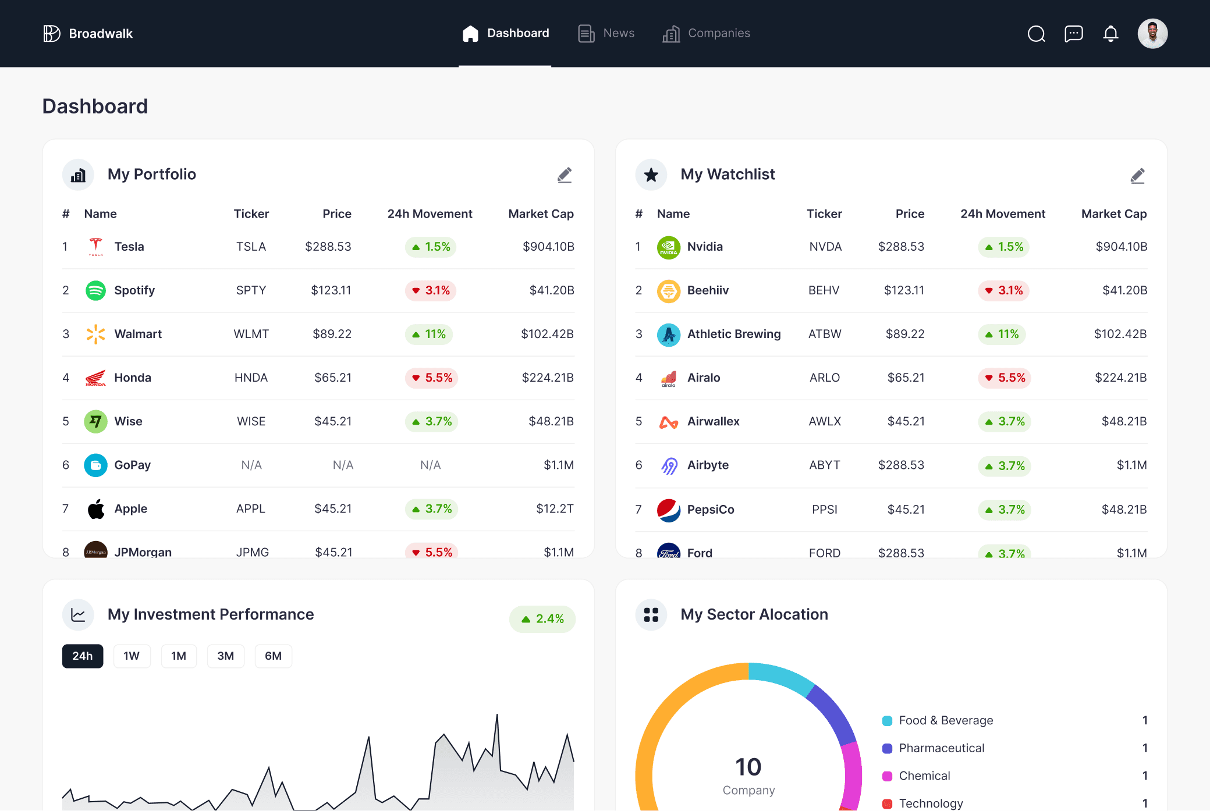
Task: Click the Broadwalk logo icon
Action: [x=52, y=34]
